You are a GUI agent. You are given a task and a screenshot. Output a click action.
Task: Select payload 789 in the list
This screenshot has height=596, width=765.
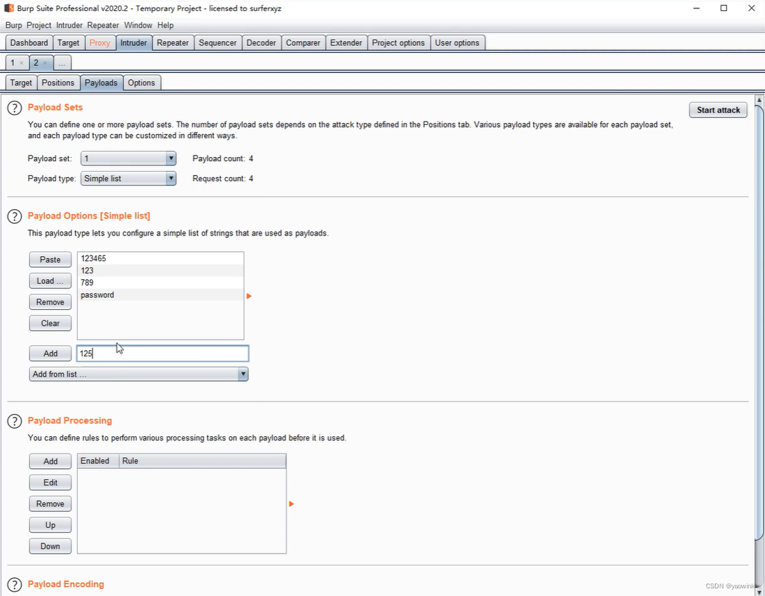(161, 283)
